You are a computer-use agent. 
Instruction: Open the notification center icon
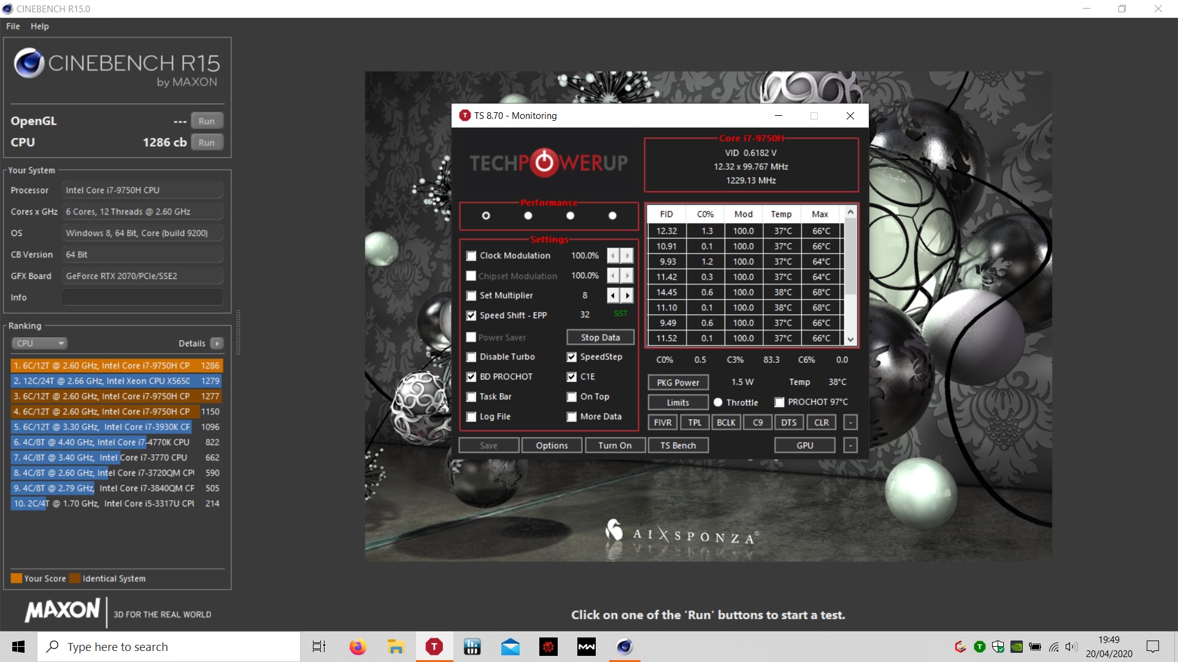(x=1153, y=647)
